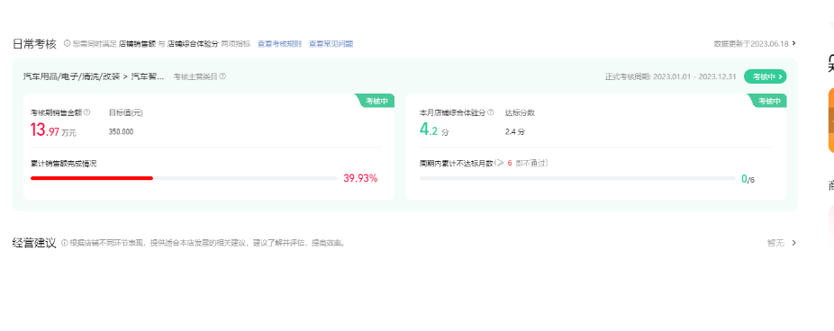Click help icon next to 考核主营类目

coord(222,76)
